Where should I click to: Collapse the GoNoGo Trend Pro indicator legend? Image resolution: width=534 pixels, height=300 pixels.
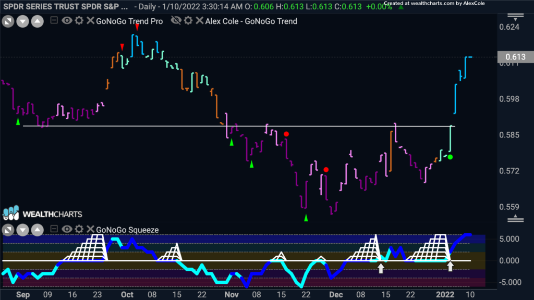[54, 20]
